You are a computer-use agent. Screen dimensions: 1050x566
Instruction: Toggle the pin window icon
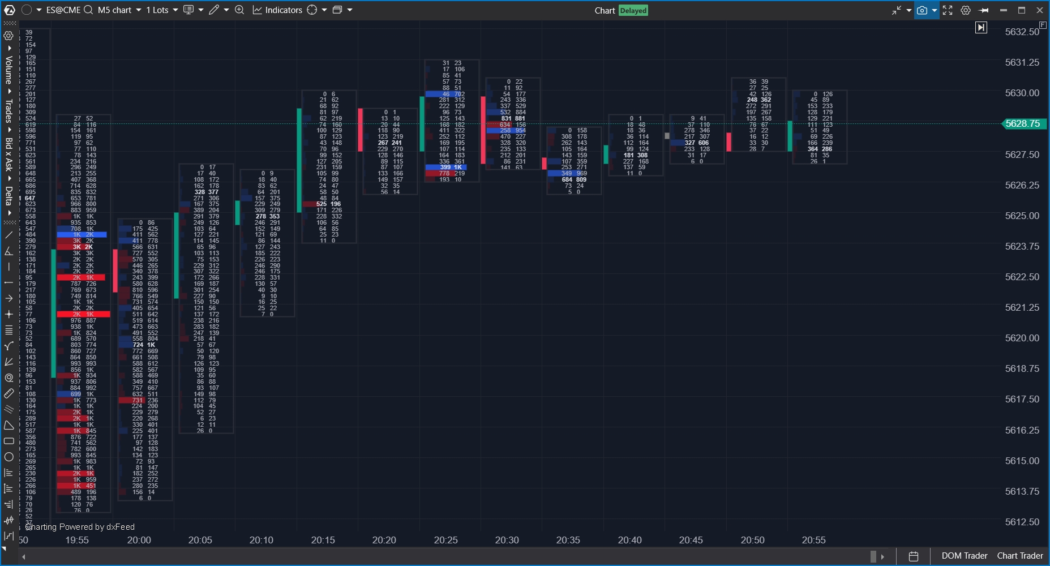[984, 10]
